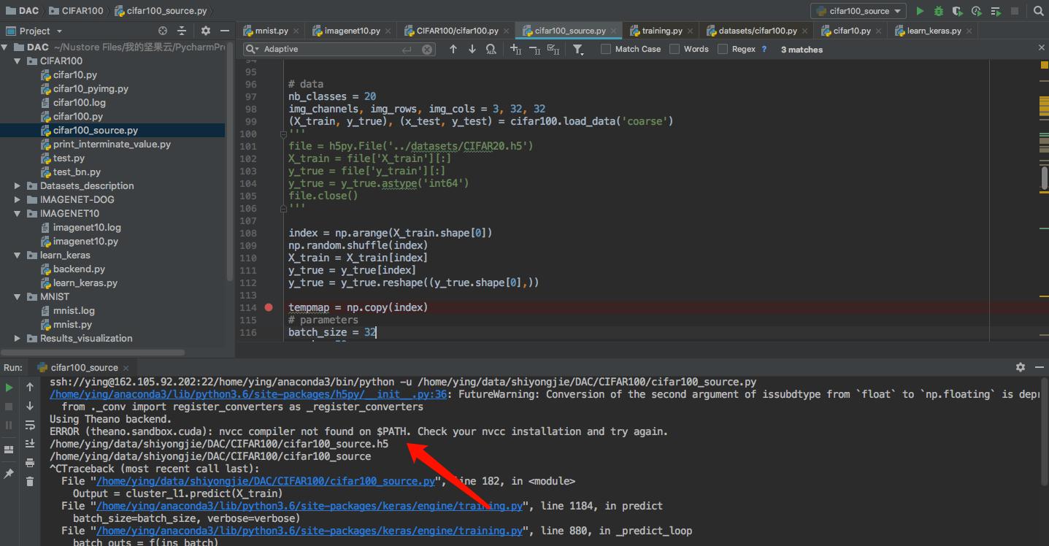Screen dimensions: 1049x546
Task: Enable the Words checkbox
Action: click(675, 49)
